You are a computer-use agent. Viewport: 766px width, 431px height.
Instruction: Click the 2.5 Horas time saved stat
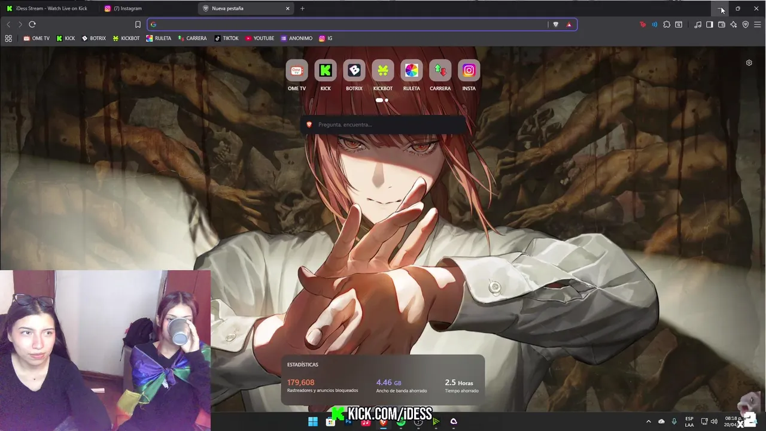pos(461,386)
